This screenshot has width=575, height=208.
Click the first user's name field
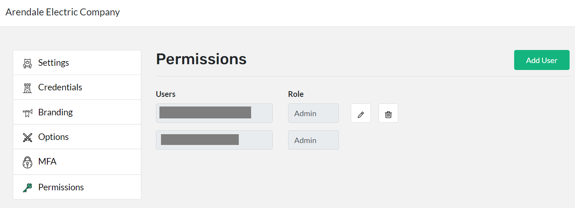[x=214, y=113]
